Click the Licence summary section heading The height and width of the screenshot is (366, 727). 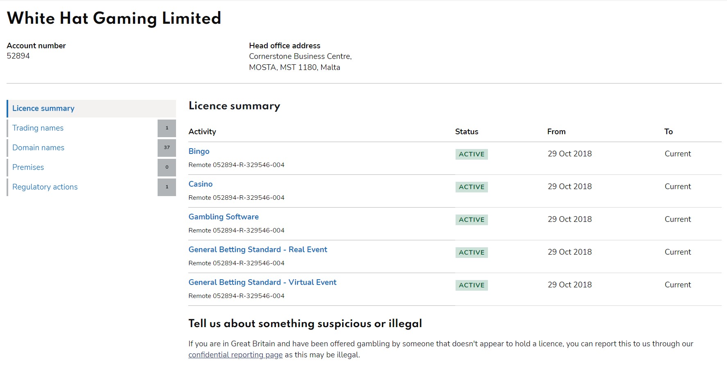coord(235,106)
